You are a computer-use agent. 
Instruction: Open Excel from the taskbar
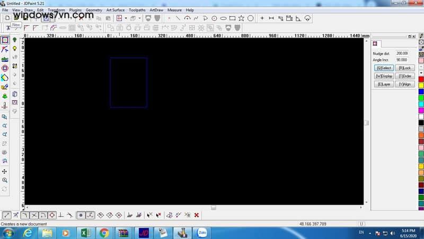pos(85,233)
